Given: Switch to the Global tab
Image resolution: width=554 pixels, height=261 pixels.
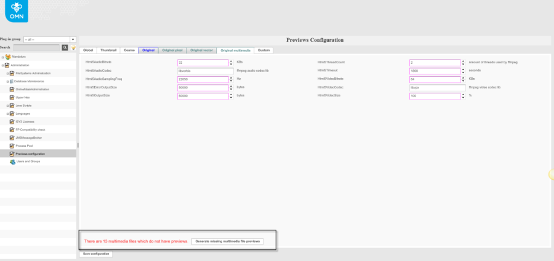Looking at the screenshot, I should click(x=88, y=50).
